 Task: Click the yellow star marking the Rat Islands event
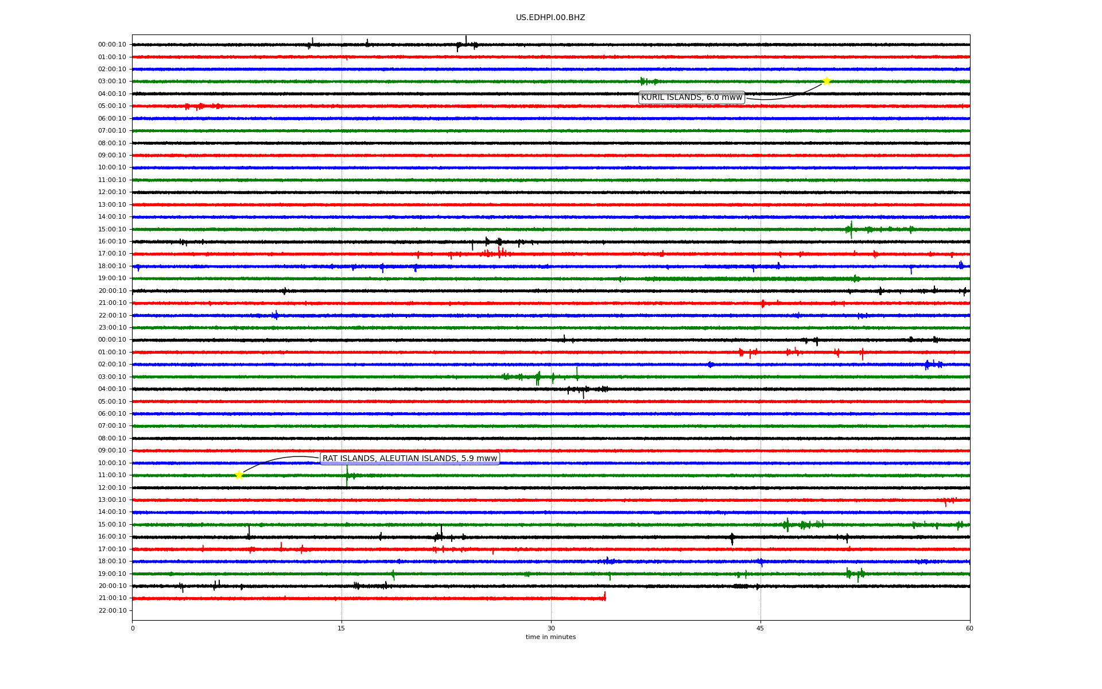pos(239,475)
